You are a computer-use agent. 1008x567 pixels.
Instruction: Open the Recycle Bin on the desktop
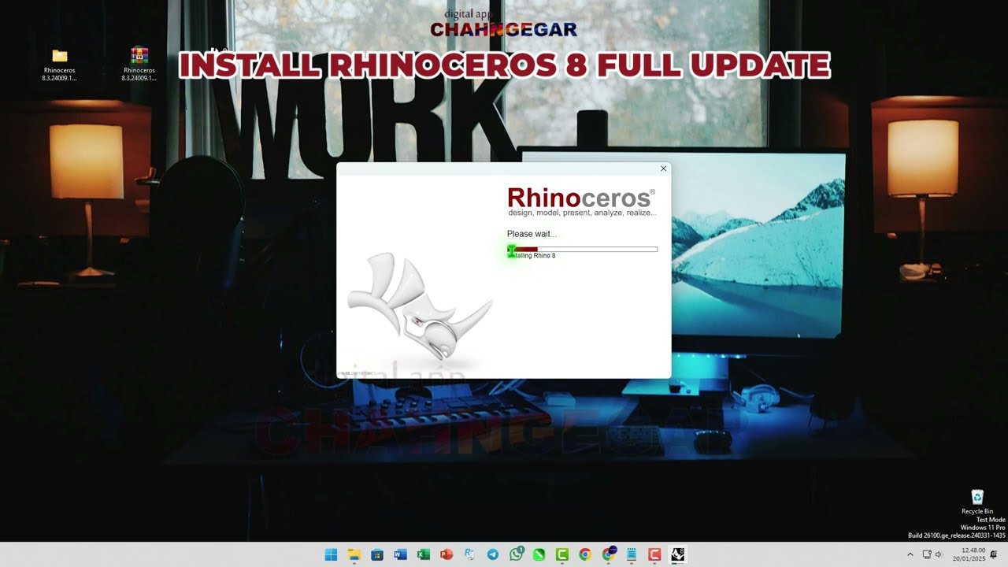pos(977,502)
